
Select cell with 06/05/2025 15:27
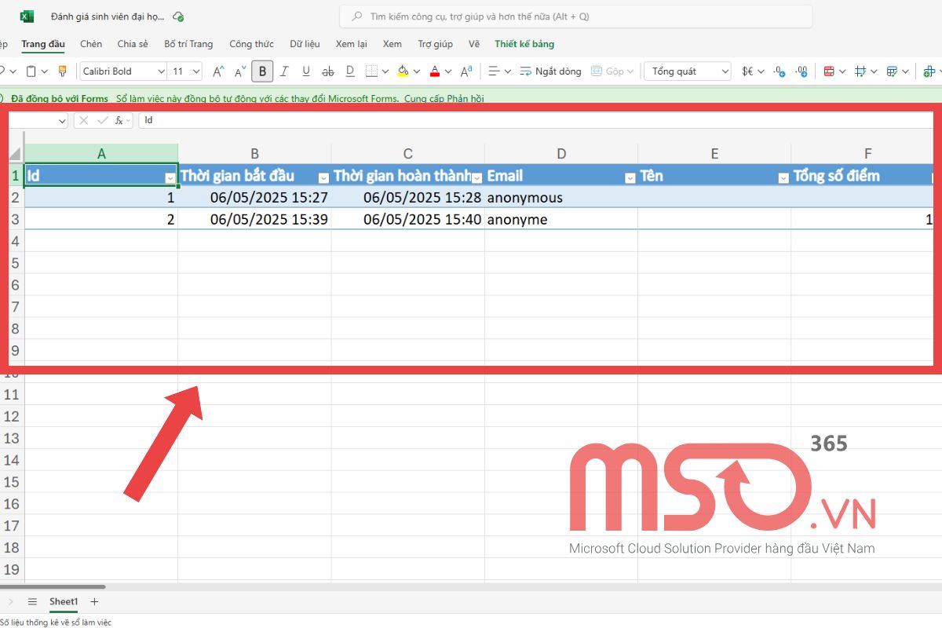tap(254, 197)
